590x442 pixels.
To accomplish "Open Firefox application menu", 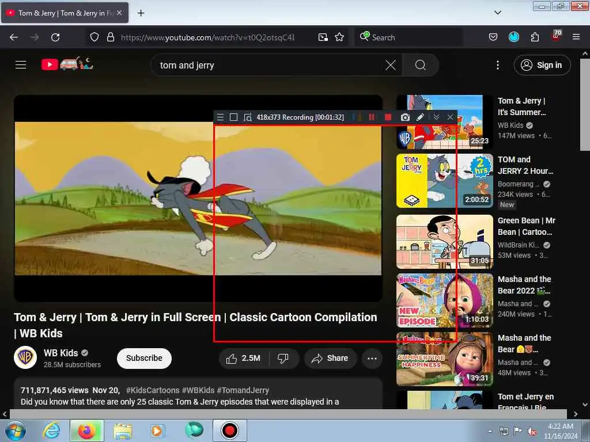I will point(576,37).
